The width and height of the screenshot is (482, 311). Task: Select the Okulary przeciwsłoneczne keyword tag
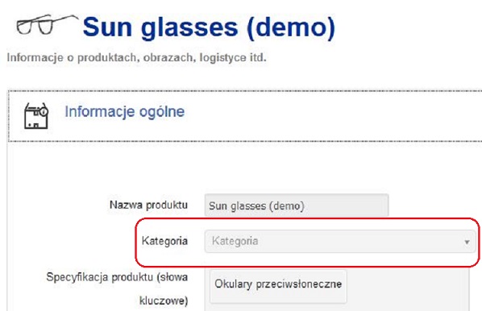click(x=278, y=284)
